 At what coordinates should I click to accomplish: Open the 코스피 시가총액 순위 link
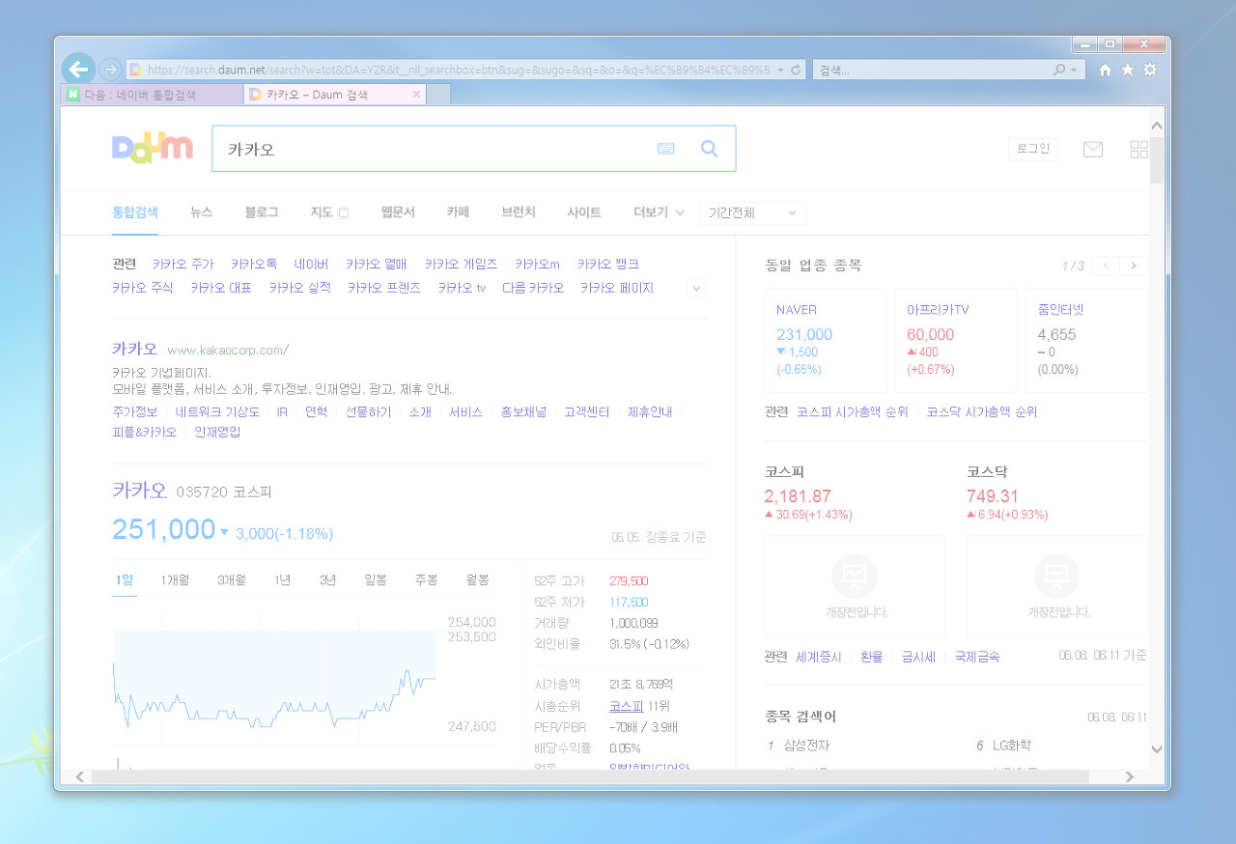pyautogui.click(x=853, y=411)
